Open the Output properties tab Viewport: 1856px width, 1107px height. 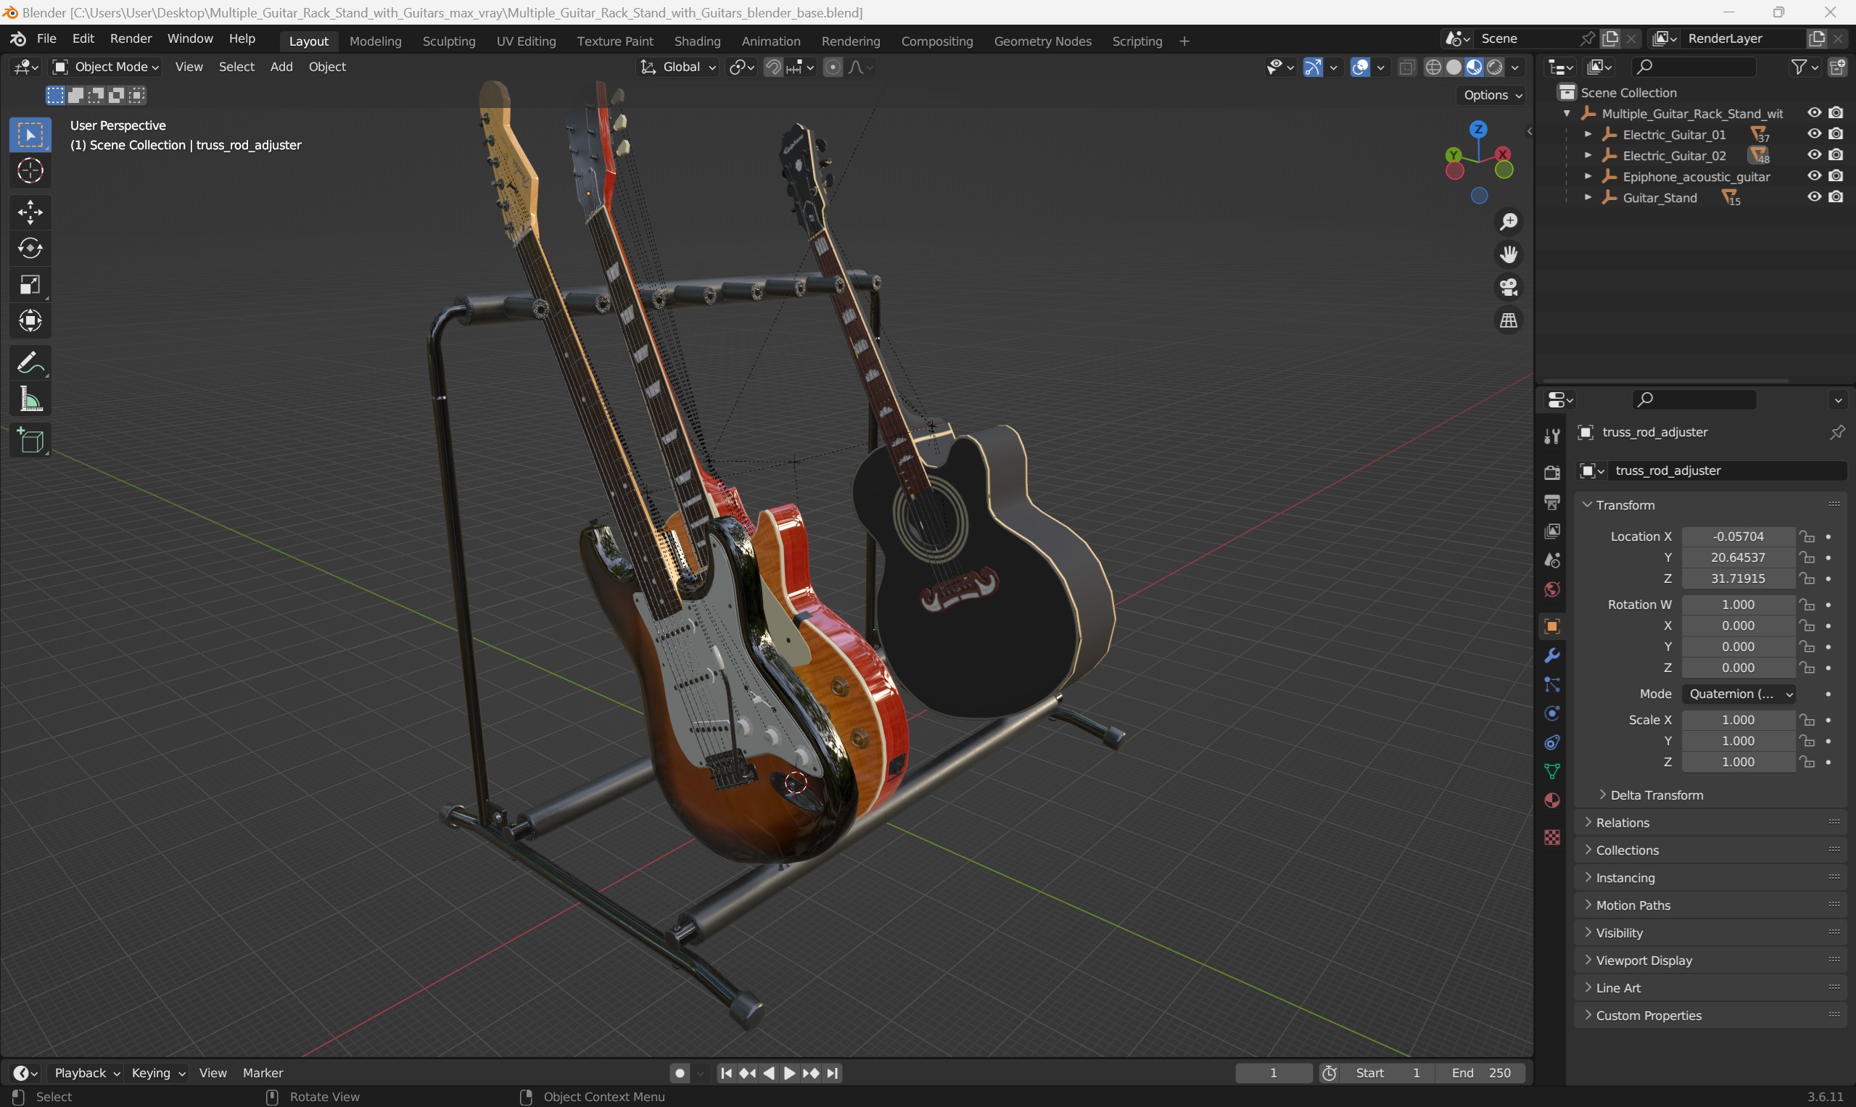coord(1551,502)
